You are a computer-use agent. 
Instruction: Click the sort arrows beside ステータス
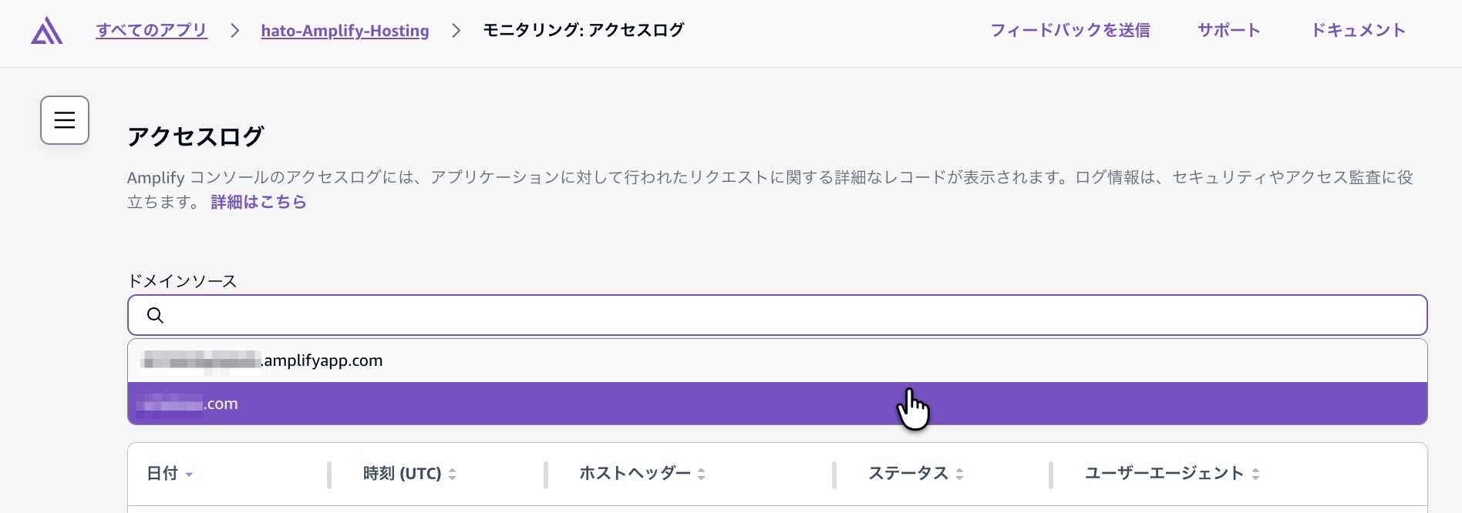(x=959, y=474)
